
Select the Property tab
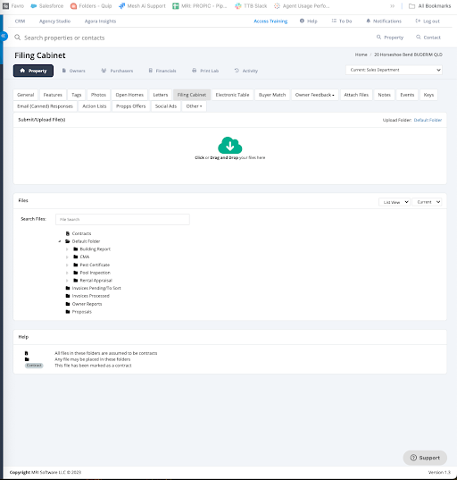coord(33,71)
